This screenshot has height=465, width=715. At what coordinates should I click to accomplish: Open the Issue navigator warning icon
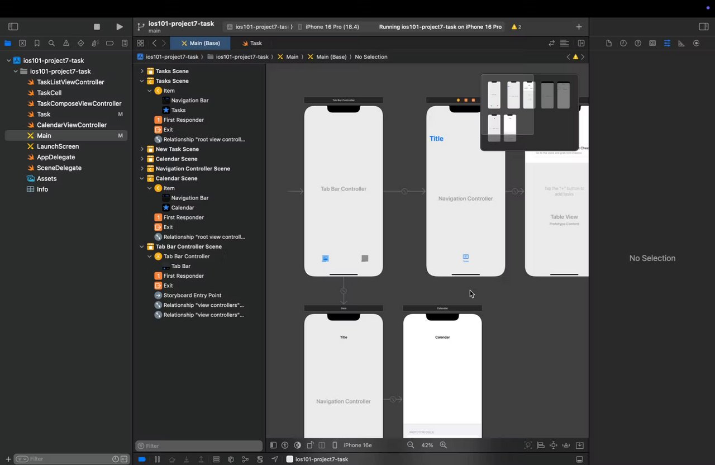[66, 43]
